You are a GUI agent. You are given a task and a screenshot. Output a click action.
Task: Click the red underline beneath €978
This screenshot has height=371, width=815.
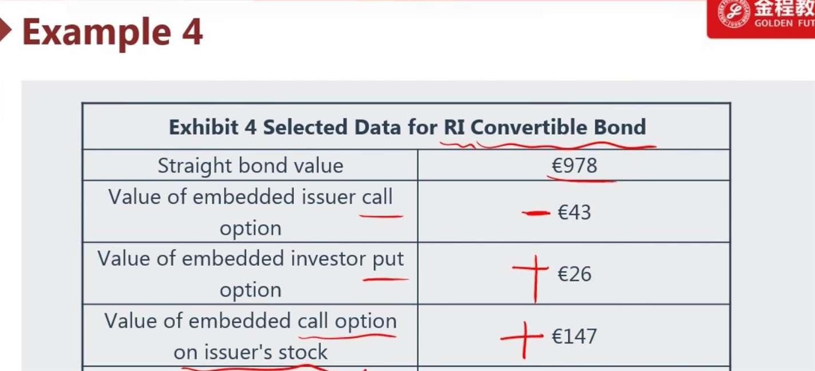tap(580, 179)
